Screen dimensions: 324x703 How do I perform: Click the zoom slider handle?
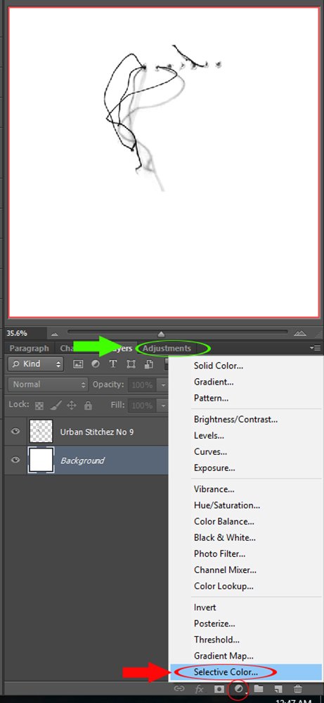[161, 334]
